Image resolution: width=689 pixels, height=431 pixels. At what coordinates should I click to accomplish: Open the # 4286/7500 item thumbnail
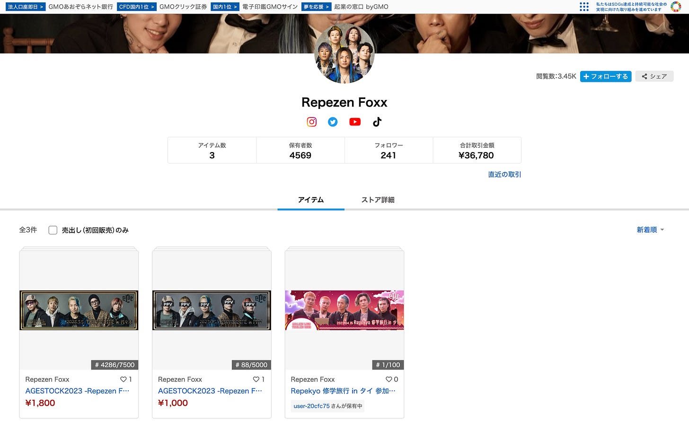tap(79, 310)
